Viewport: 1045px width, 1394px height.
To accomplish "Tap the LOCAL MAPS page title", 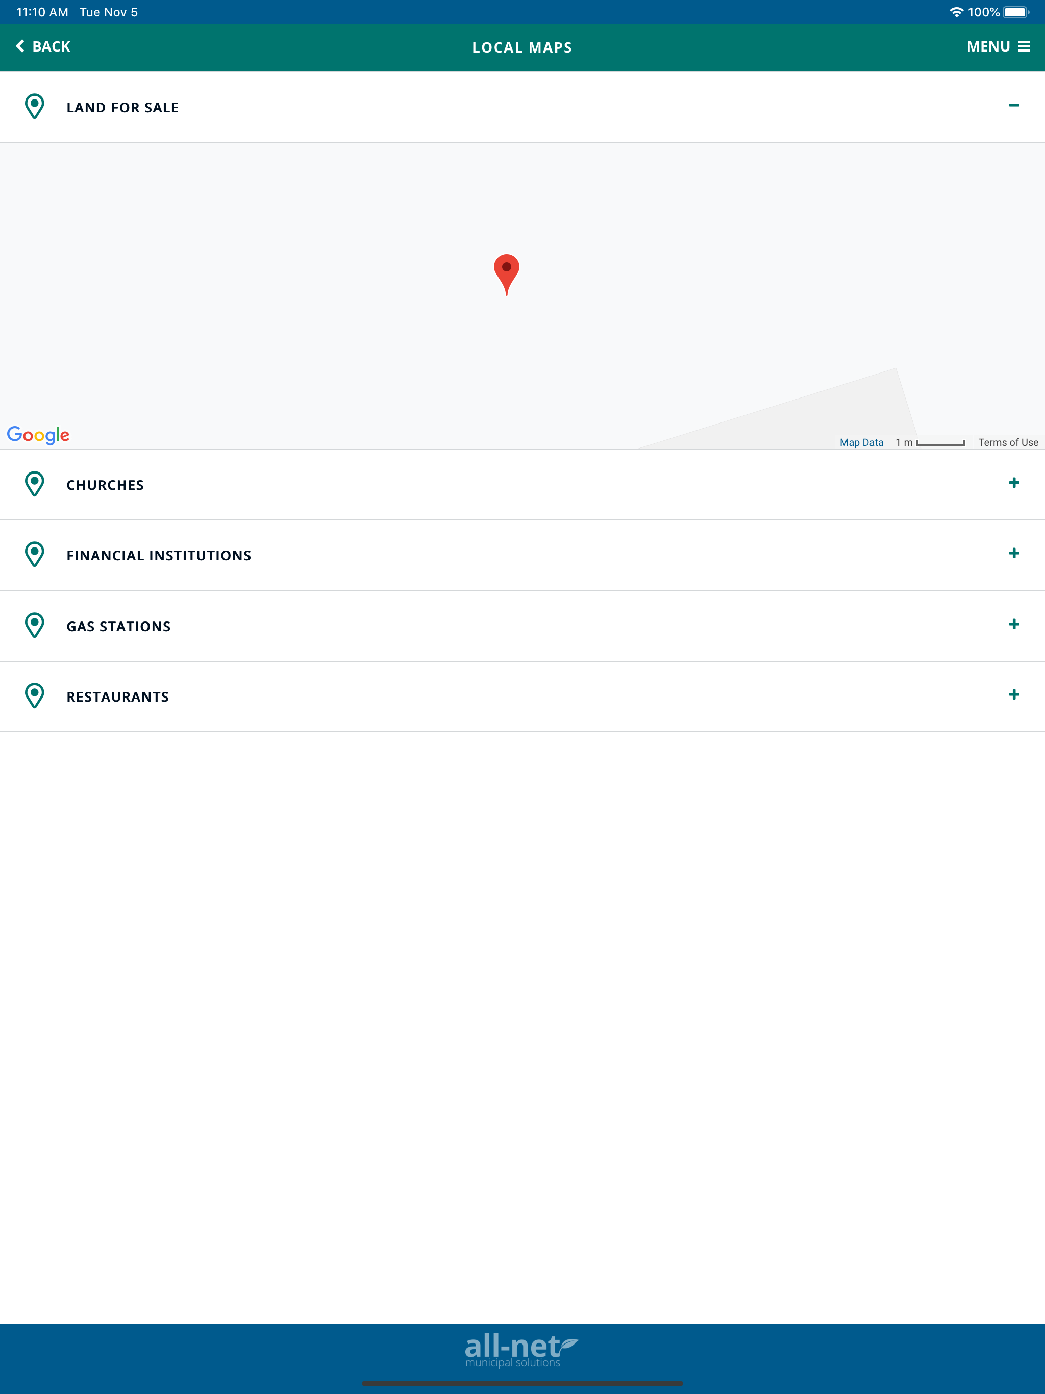I will tap(522, 48).
